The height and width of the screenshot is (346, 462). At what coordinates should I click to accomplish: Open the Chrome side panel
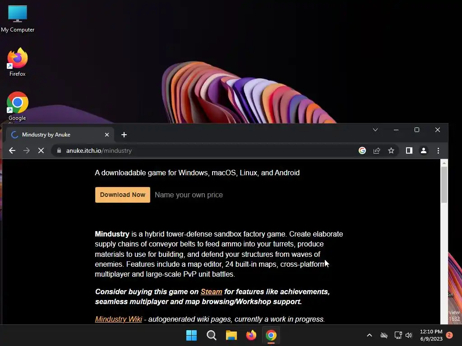point(409,150)
